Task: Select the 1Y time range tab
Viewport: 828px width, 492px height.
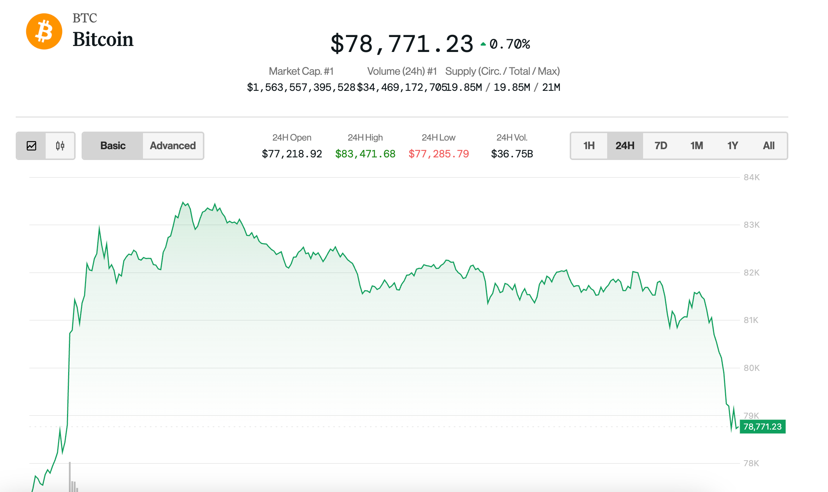Action: pyautogui.click(x=733, y=146)
